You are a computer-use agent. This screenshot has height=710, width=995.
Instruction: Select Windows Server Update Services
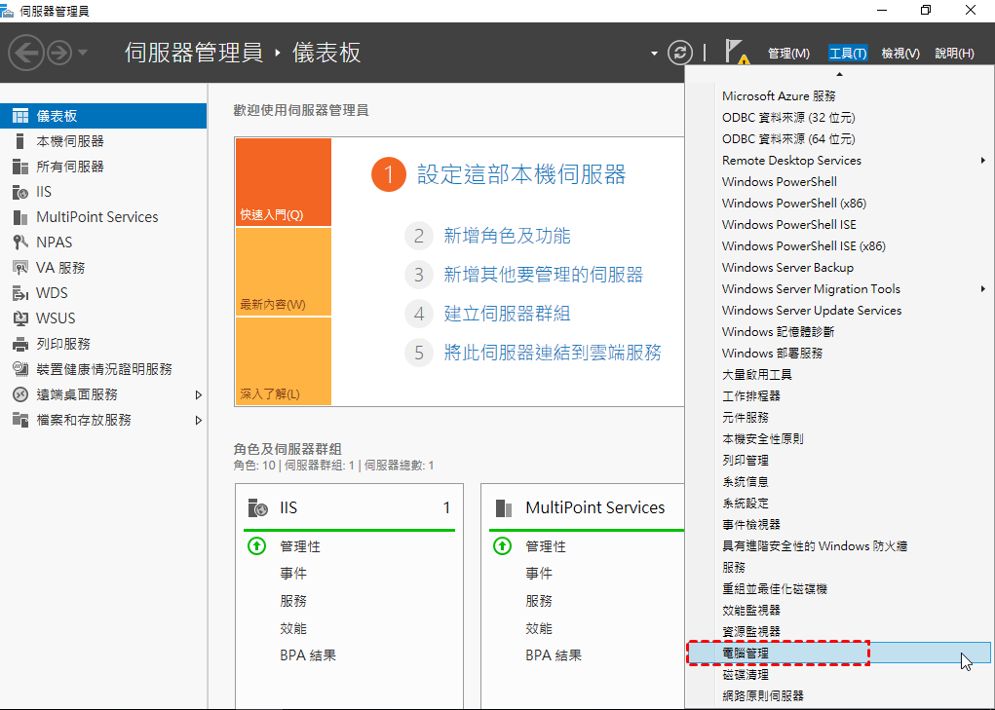[839, 311]
